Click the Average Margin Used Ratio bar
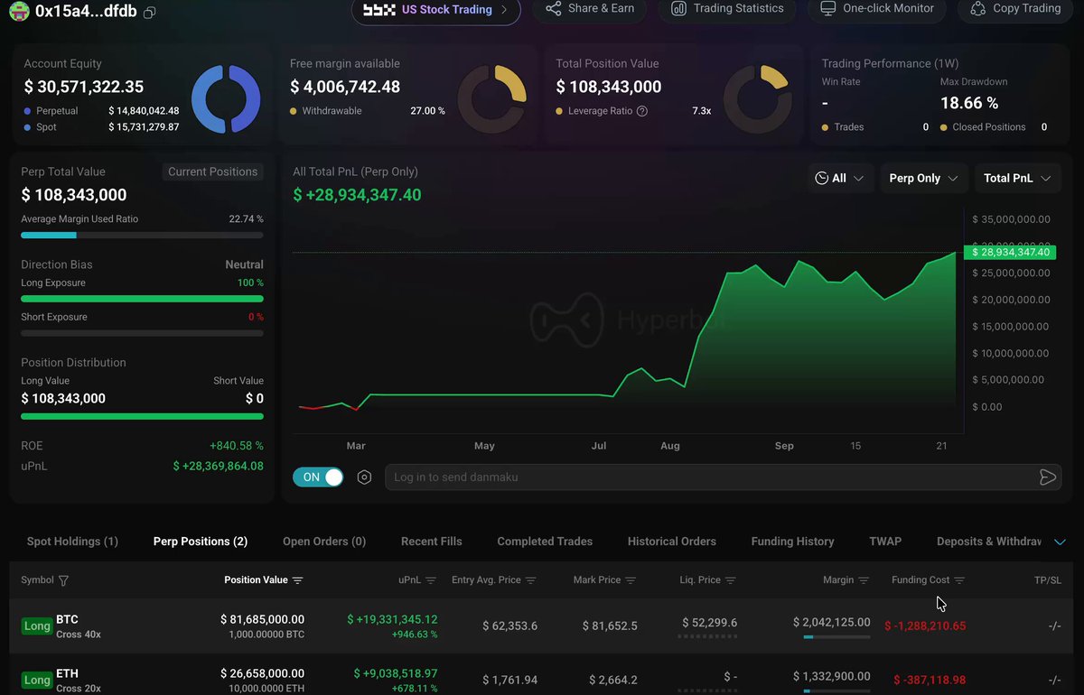Screen dimensions: 1084x695 click(142, 235)
